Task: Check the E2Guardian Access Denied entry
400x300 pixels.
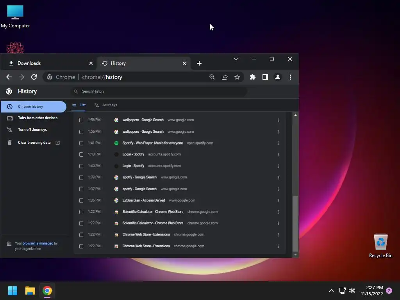Action: coord(81,200)
